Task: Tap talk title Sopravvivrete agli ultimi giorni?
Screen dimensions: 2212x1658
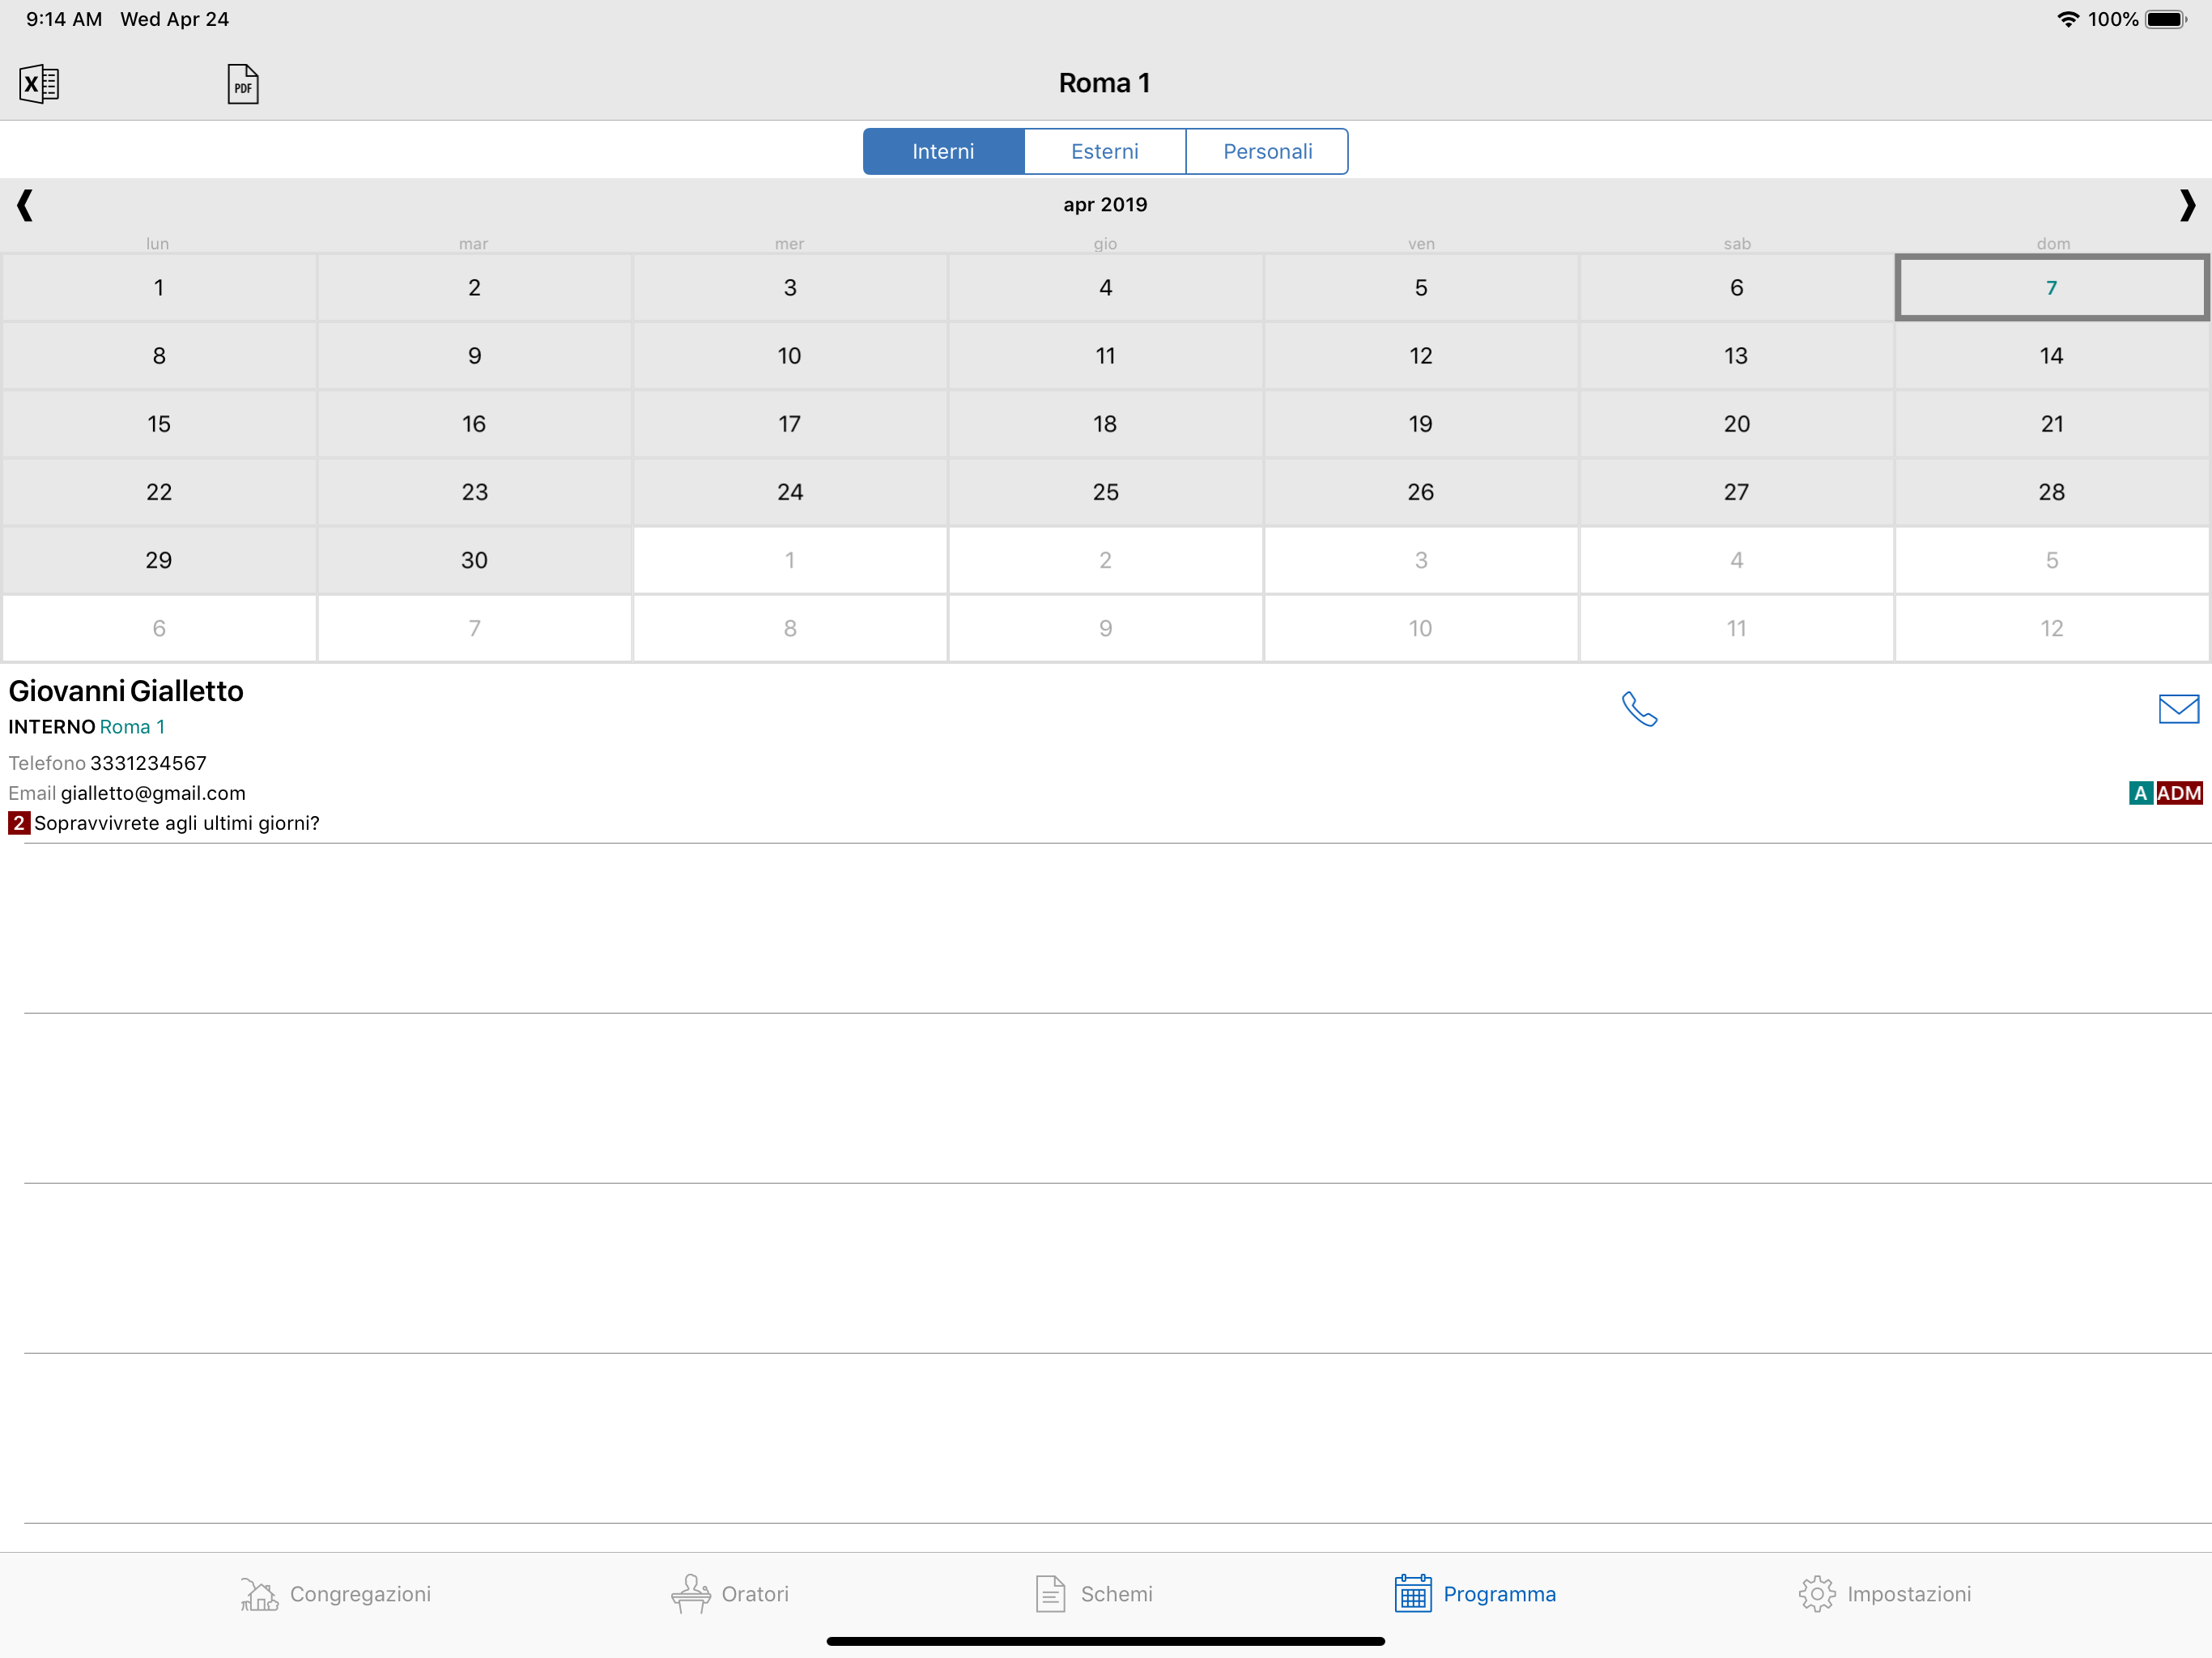Action: click(177, 823)
